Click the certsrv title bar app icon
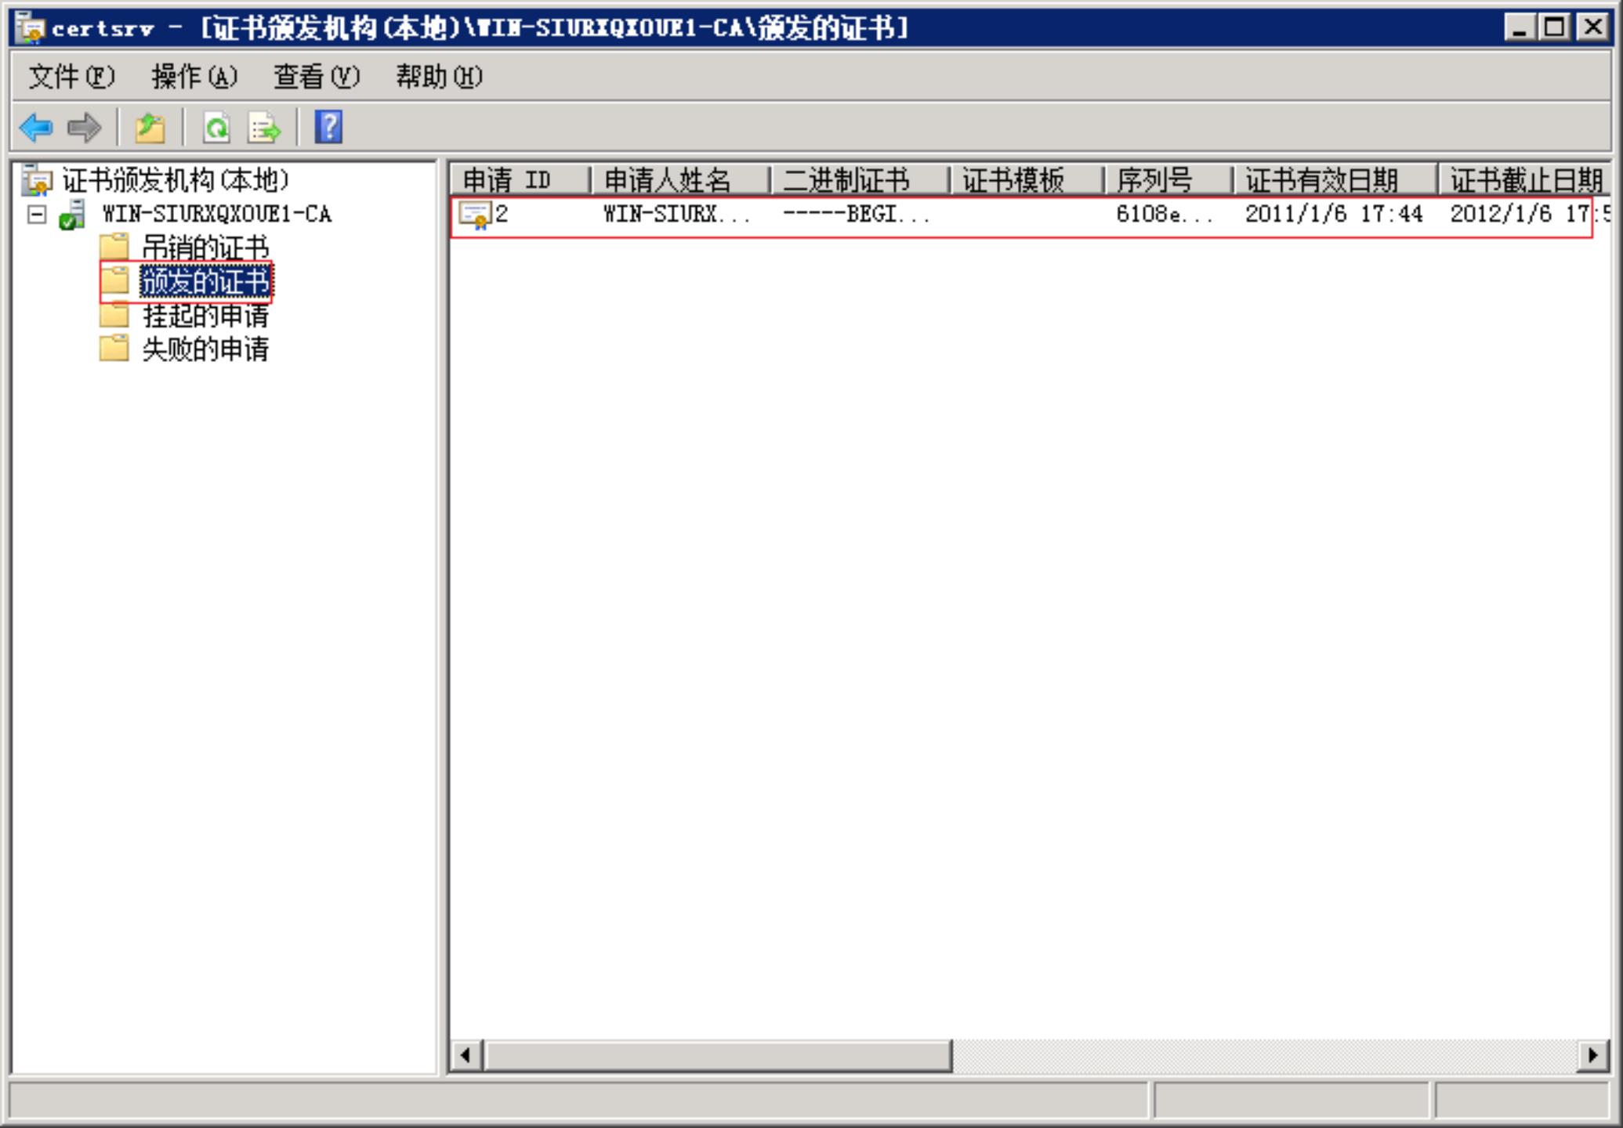This screenshot has height=1128, width=1623. (x=31, y=28)
